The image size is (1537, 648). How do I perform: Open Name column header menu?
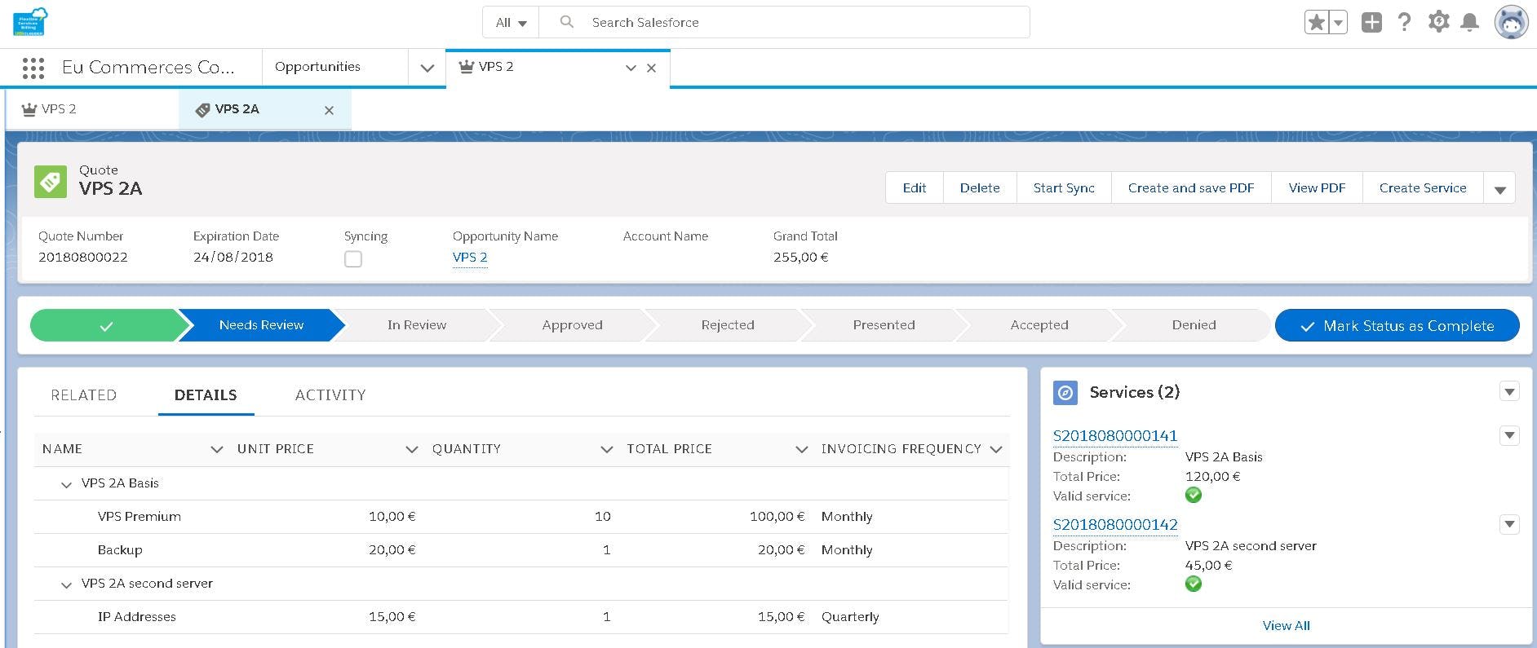[x=216, y=449]
